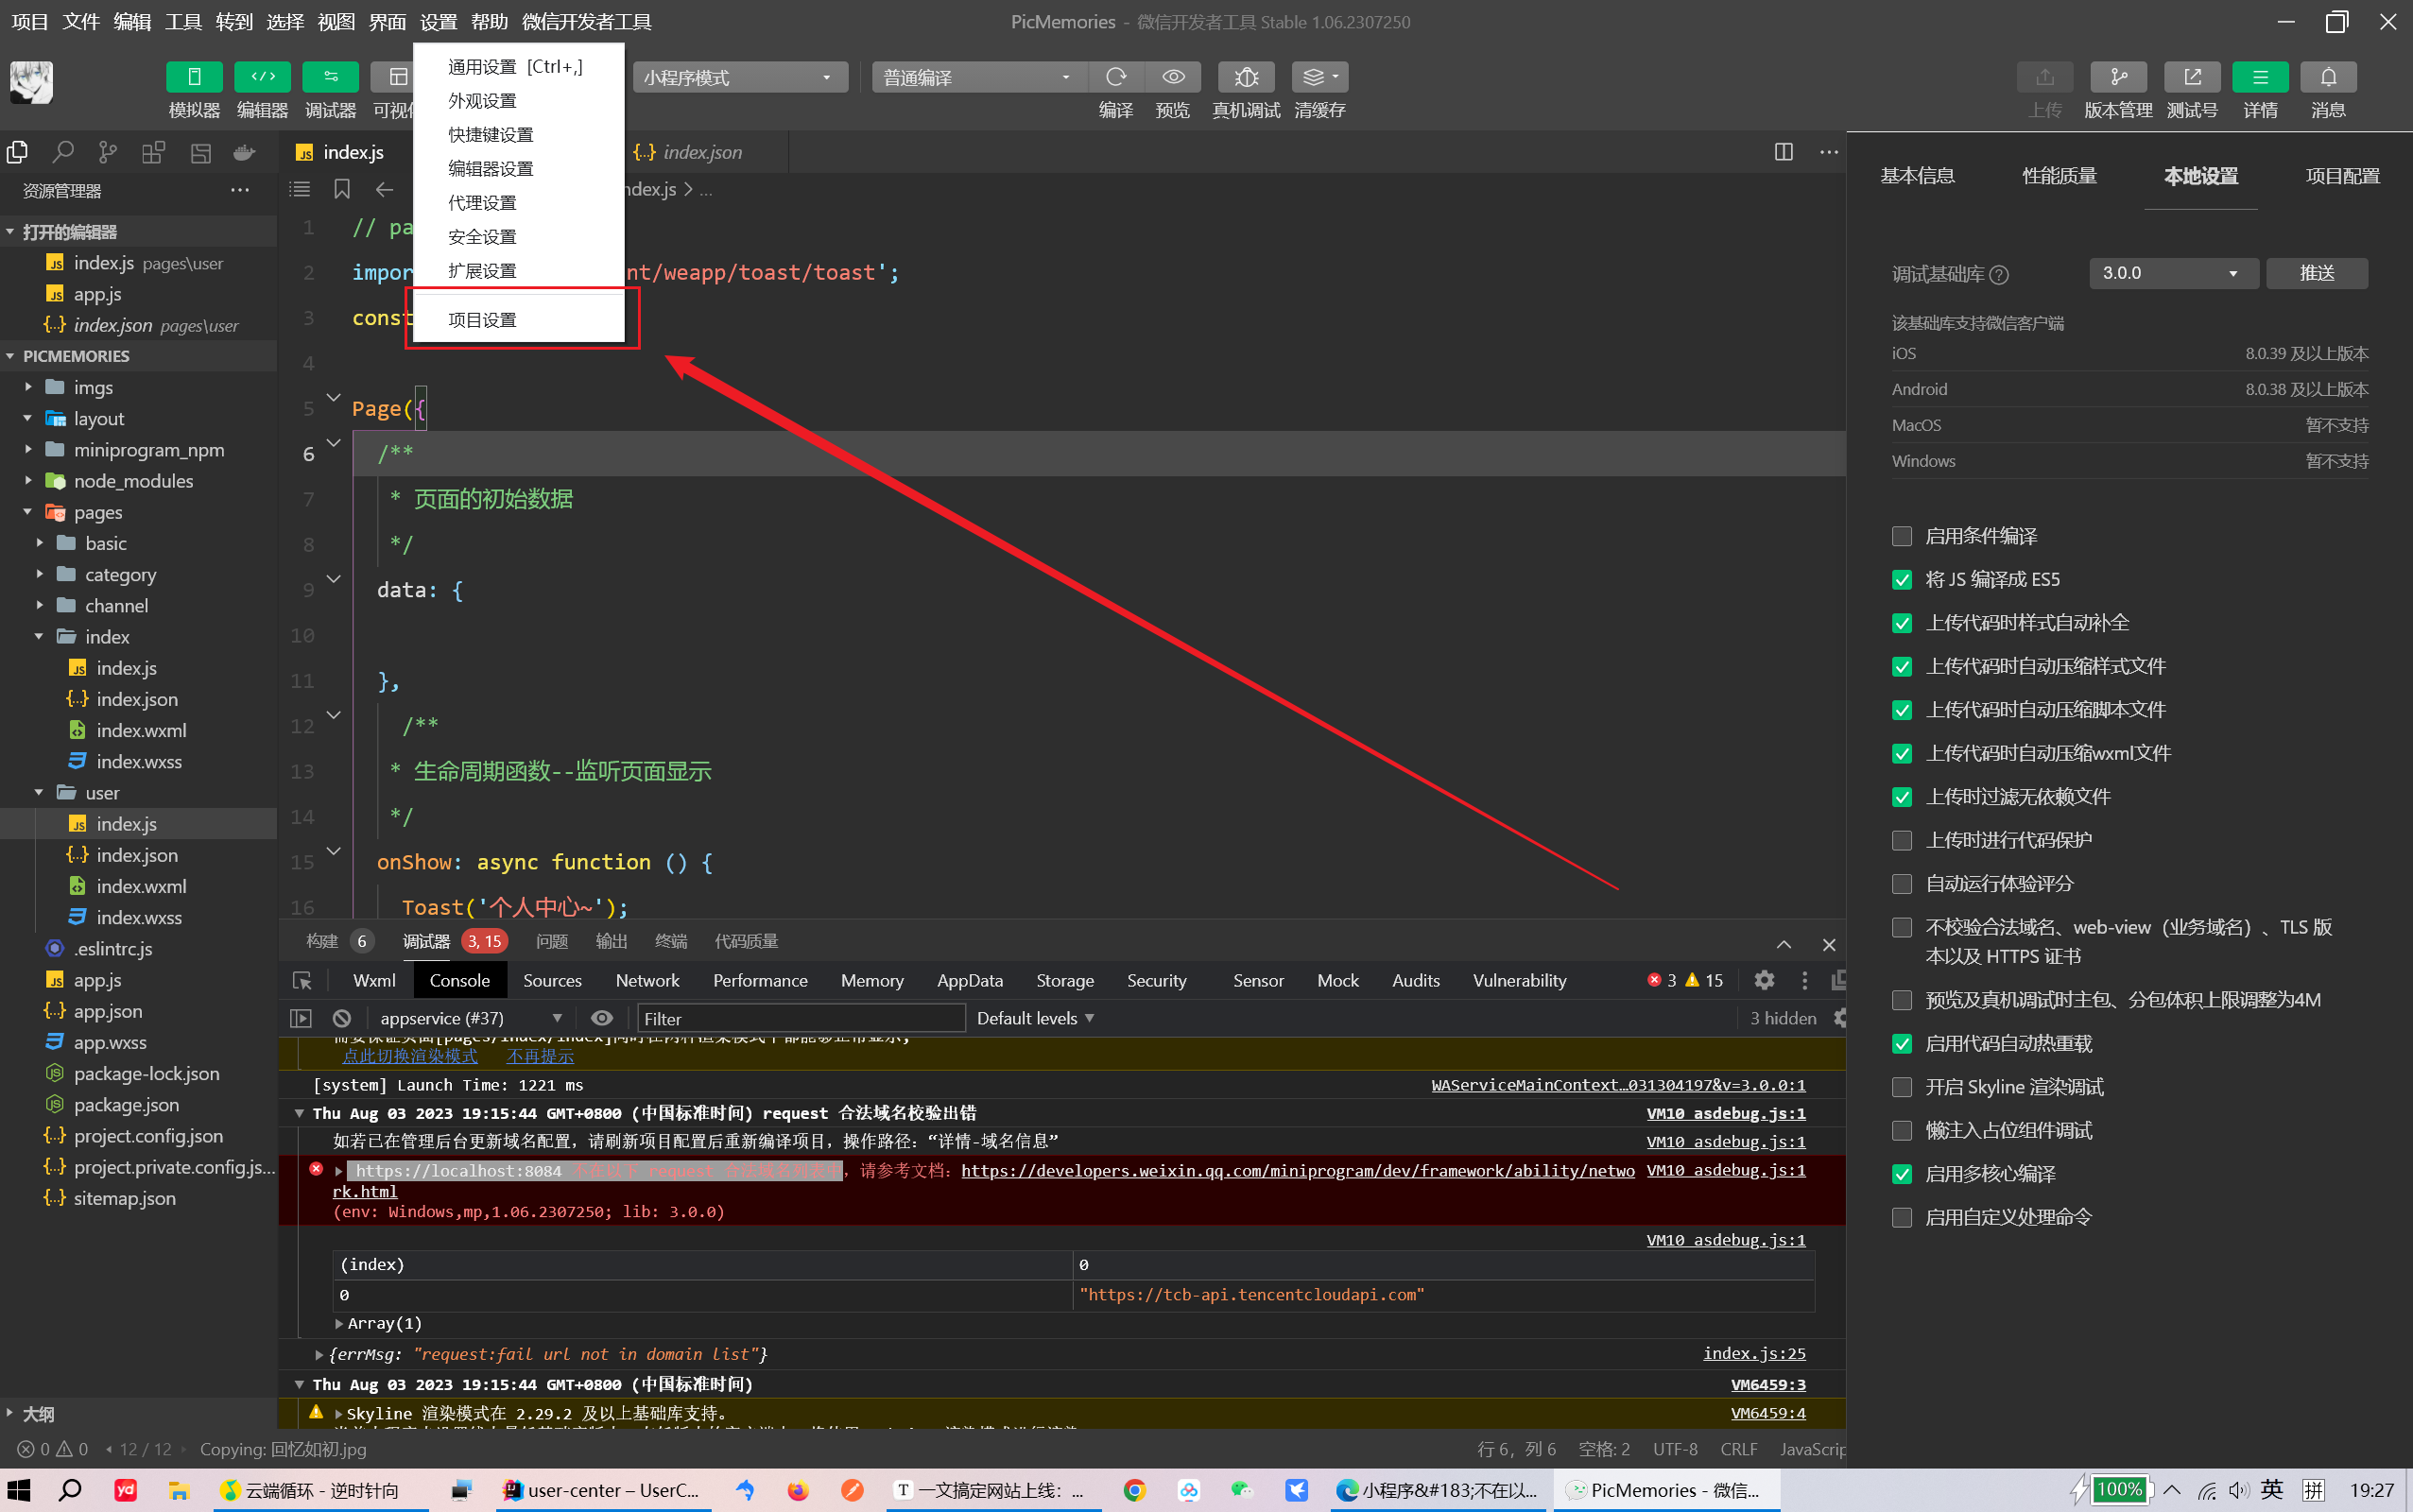
Task: Click the console Filter input
Action: (x=800, y=1018)
